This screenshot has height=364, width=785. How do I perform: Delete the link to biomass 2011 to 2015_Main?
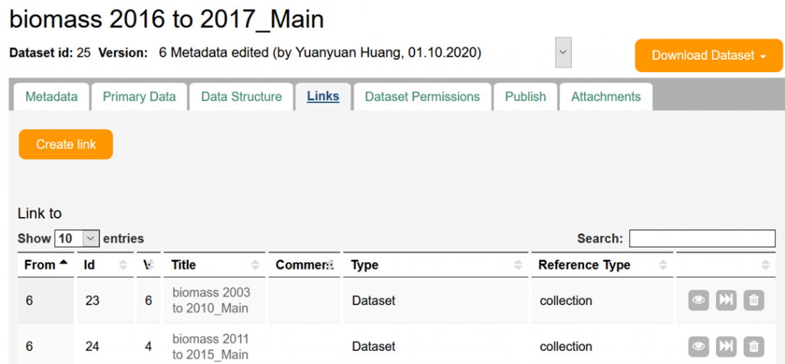[x=754, y=346]
